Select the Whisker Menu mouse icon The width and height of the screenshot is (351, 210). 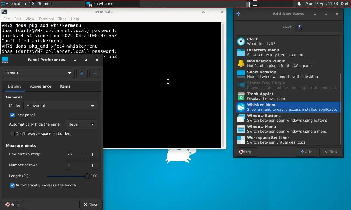[241, 107]
